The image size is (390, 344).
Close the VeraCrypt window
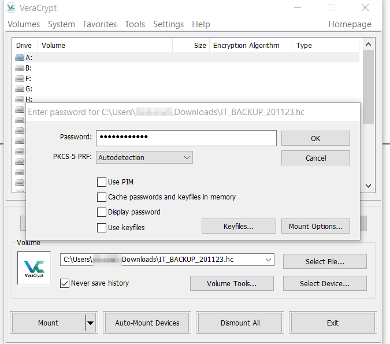click(x=365, y=8)
